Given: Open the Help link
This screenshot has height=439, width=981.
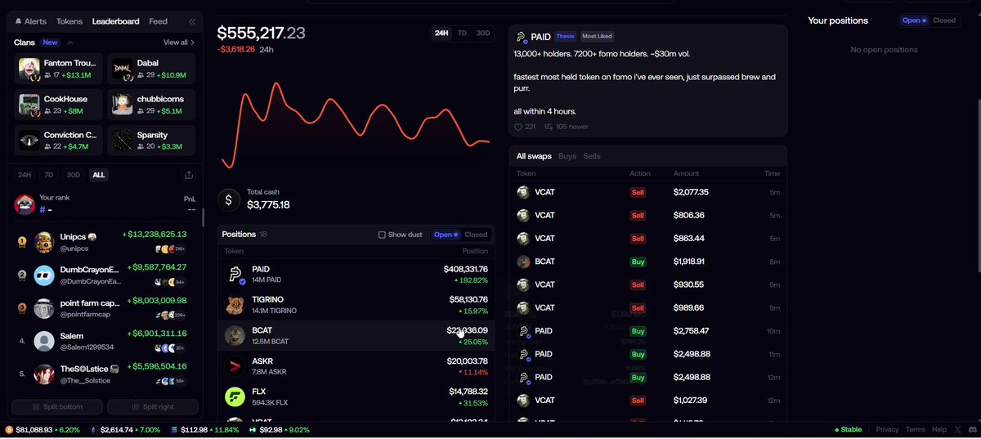Looking at the screenshot, I should click(939, 430).
